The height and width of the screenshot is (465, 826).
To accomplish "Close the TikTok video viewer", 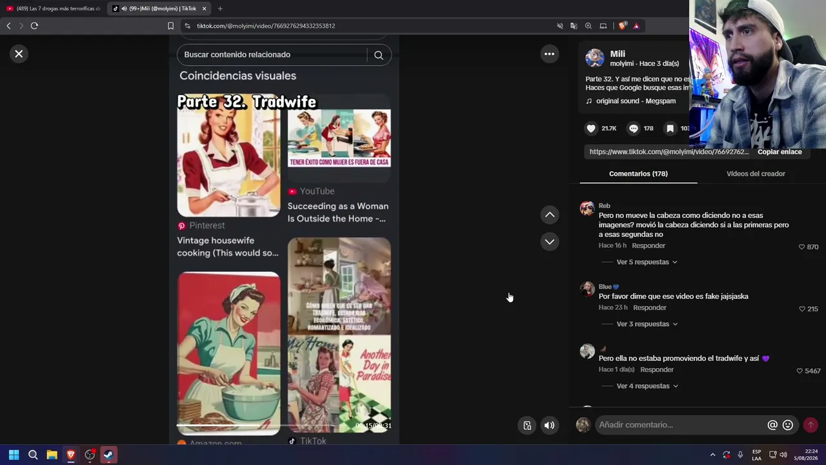I will pyautogui.click(x=19, y=54).
